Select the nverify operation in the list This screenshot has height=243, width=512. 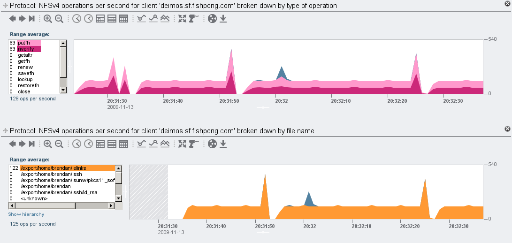(x=29, y=49)
